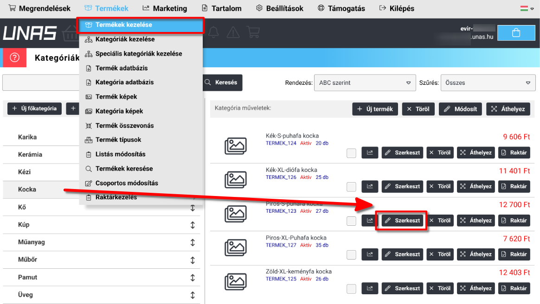Click image thumbnail of Piros-XL-Puhafa kocka
Screen dimensions: 540x304
tap(236, 247)
